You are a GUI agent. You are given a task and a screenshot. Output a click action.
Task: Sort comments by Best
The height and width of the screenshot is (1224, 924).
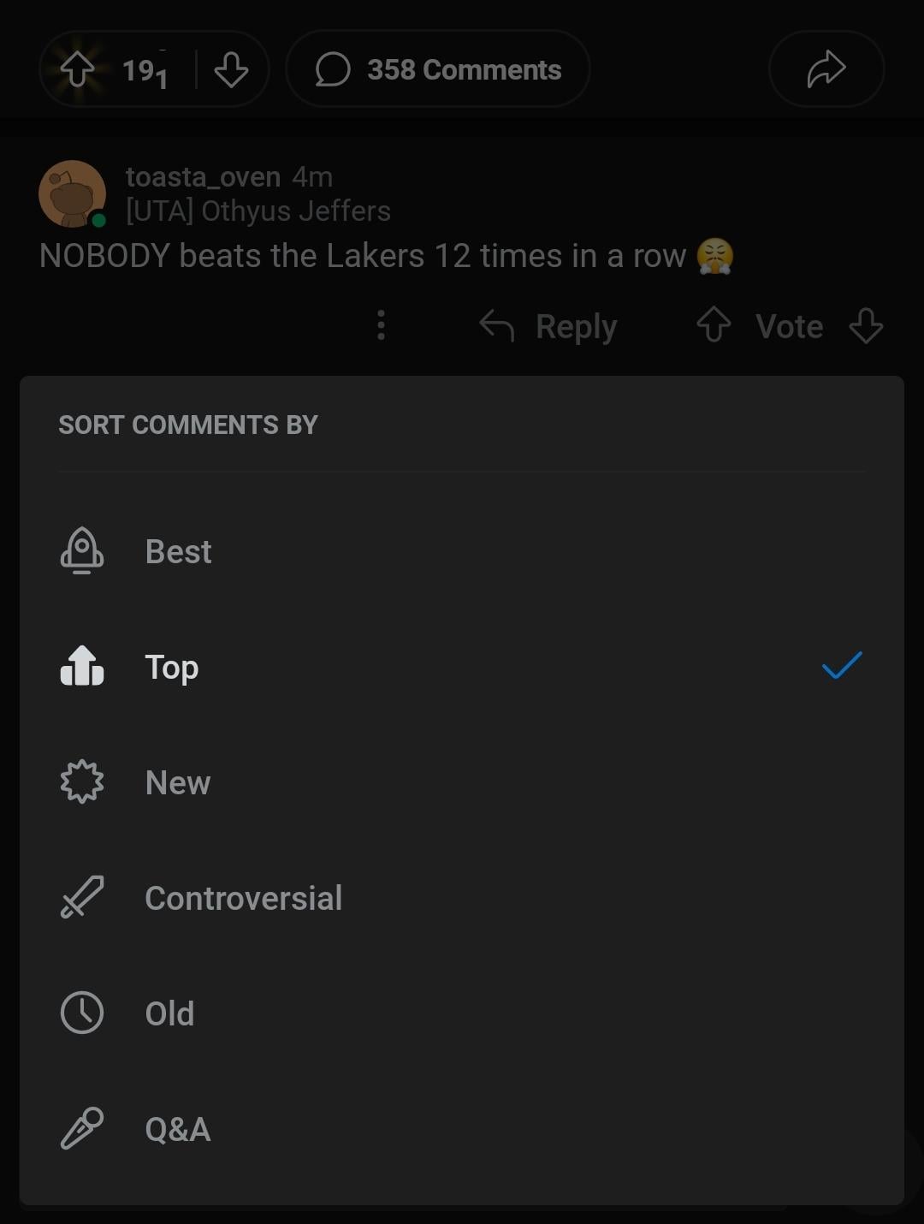[x=178, y=552]
